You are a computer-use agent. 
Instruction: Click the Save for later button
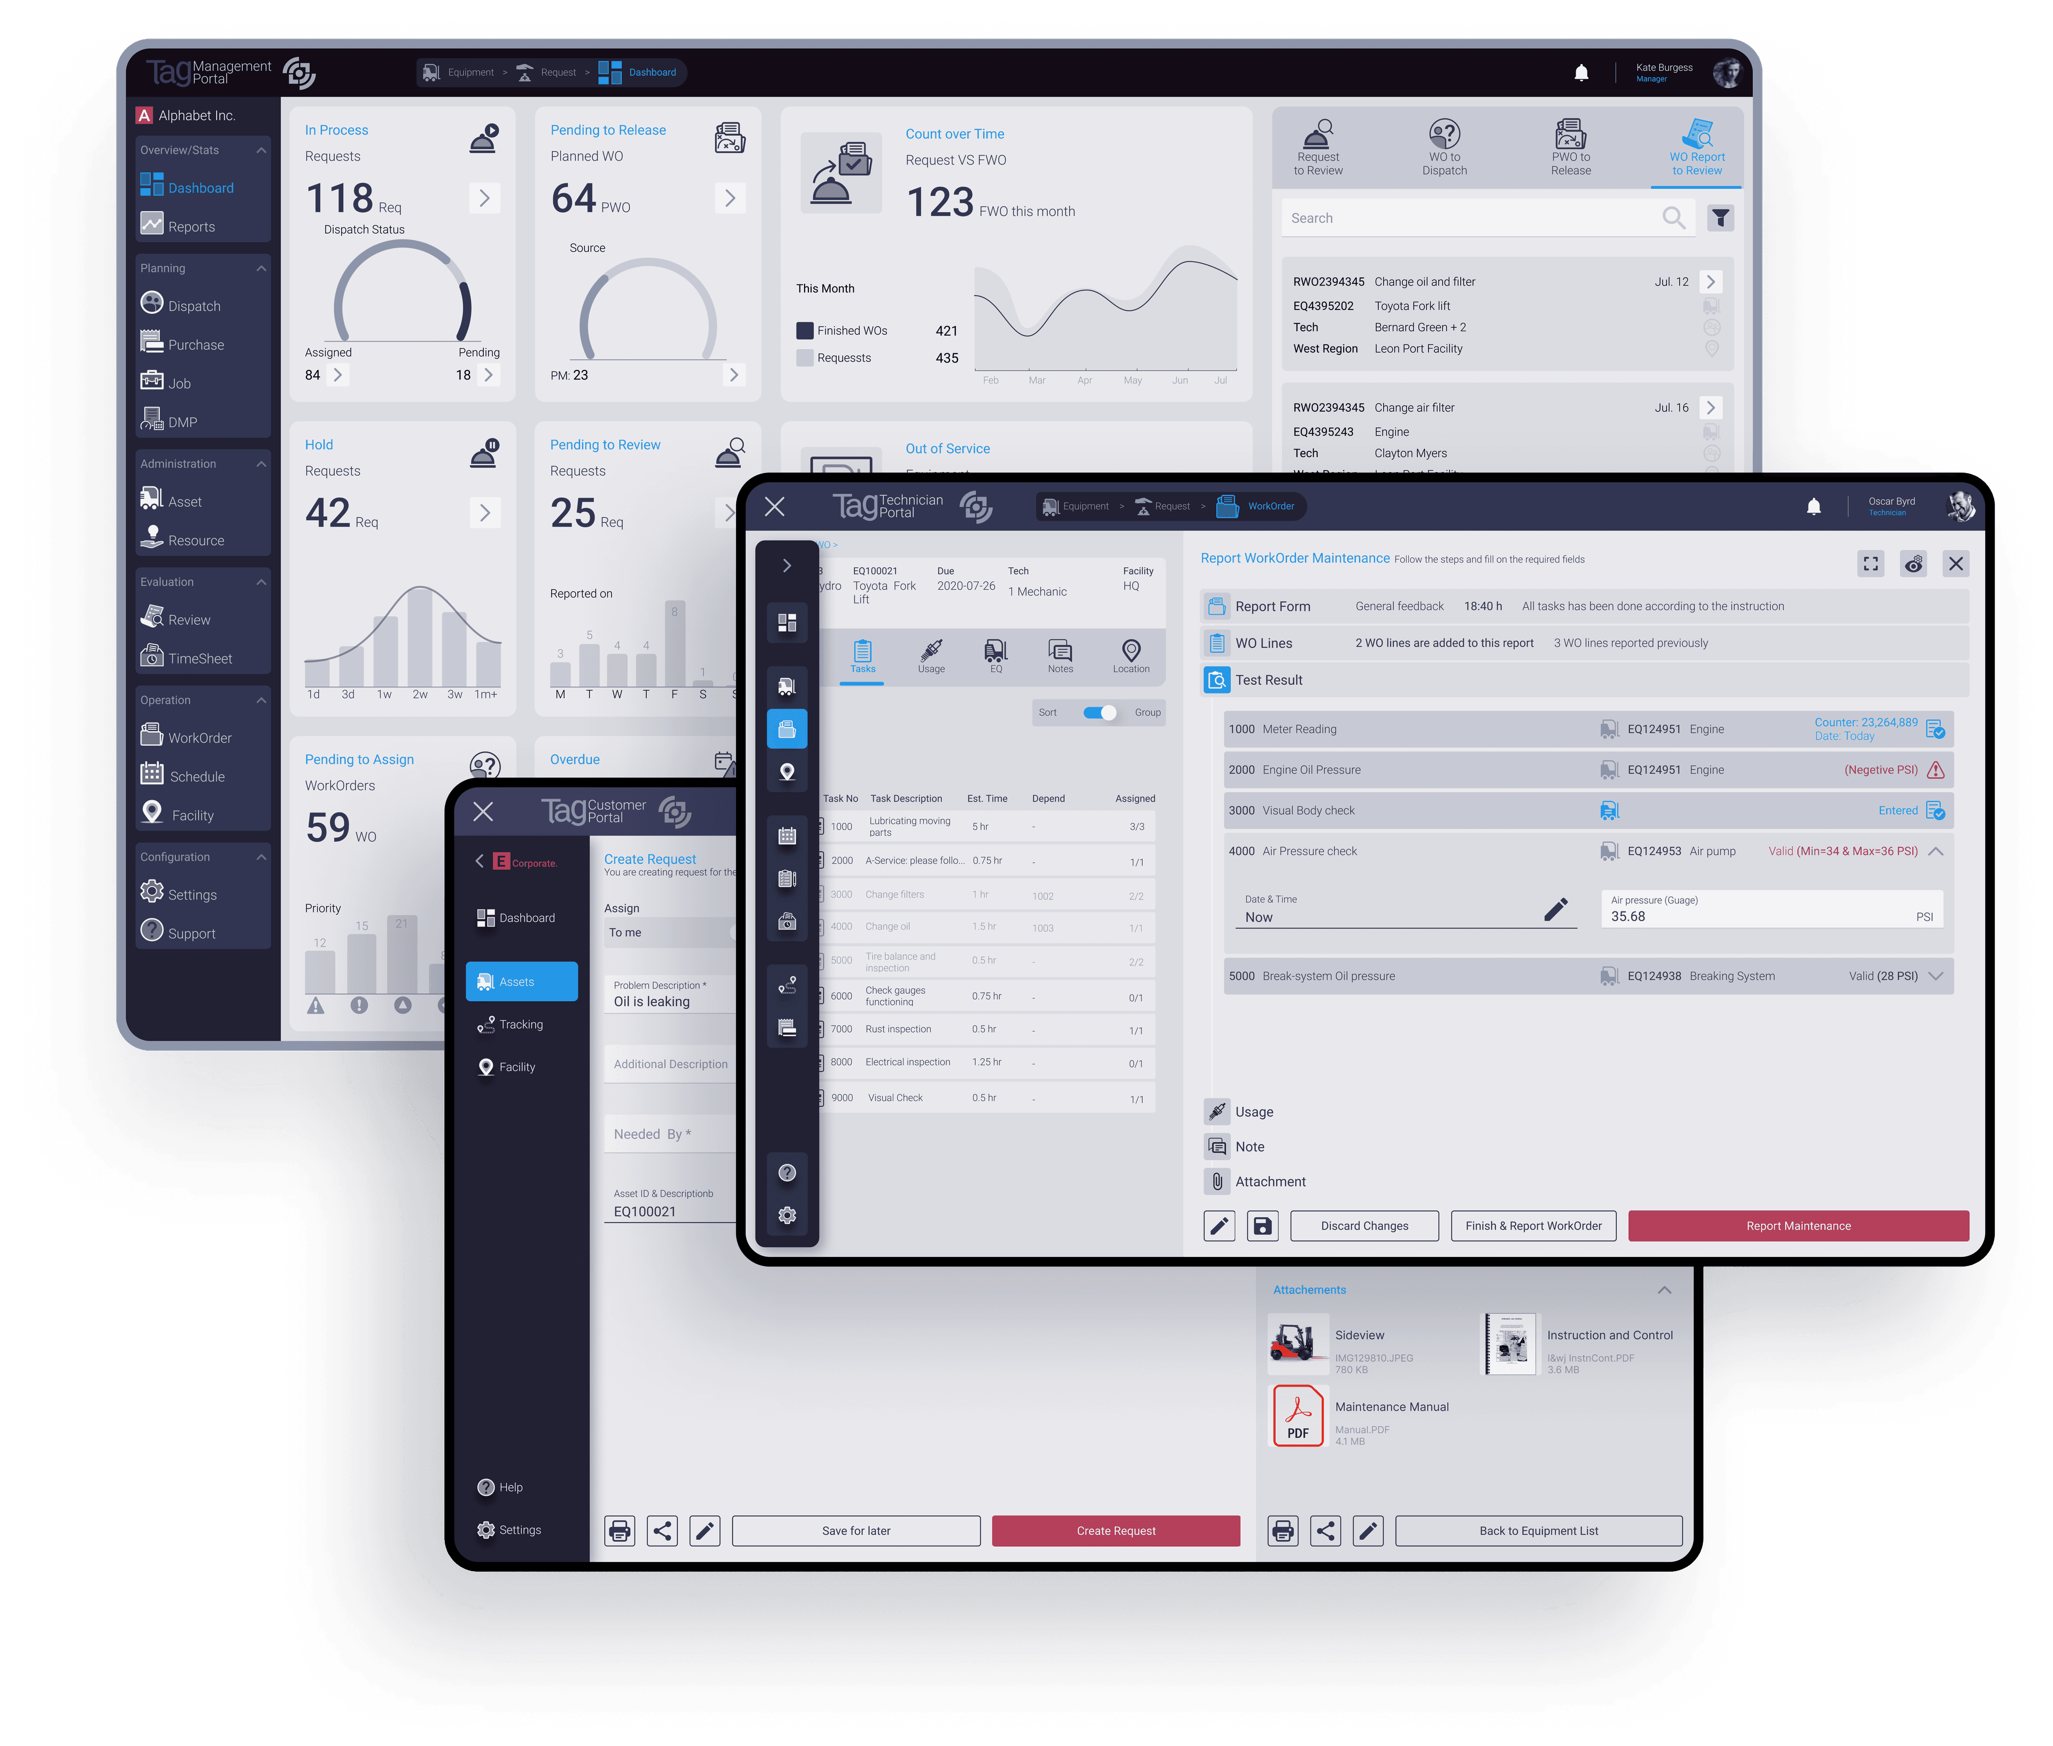(x=856, y=1530)
